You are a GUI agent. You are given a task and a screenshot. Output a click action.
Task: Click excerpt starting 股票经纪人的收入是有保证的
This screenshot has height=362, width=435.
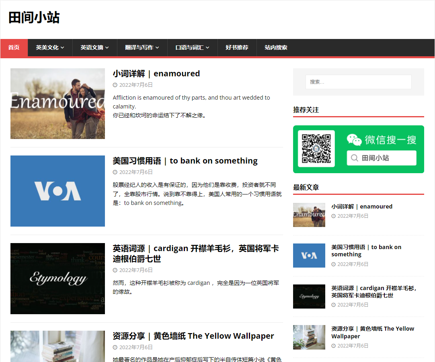pos(197,194)
